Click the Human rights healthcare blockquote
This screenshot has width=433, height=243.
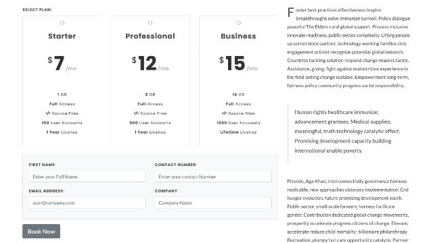(347, 131)
